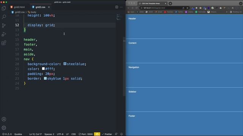Open the Extensions view
Screen dimensions: 243x136
(x=4, y=43)
